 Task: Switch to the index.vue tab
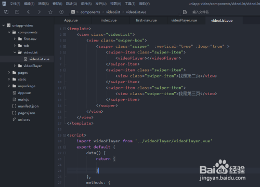pos(109,20)
